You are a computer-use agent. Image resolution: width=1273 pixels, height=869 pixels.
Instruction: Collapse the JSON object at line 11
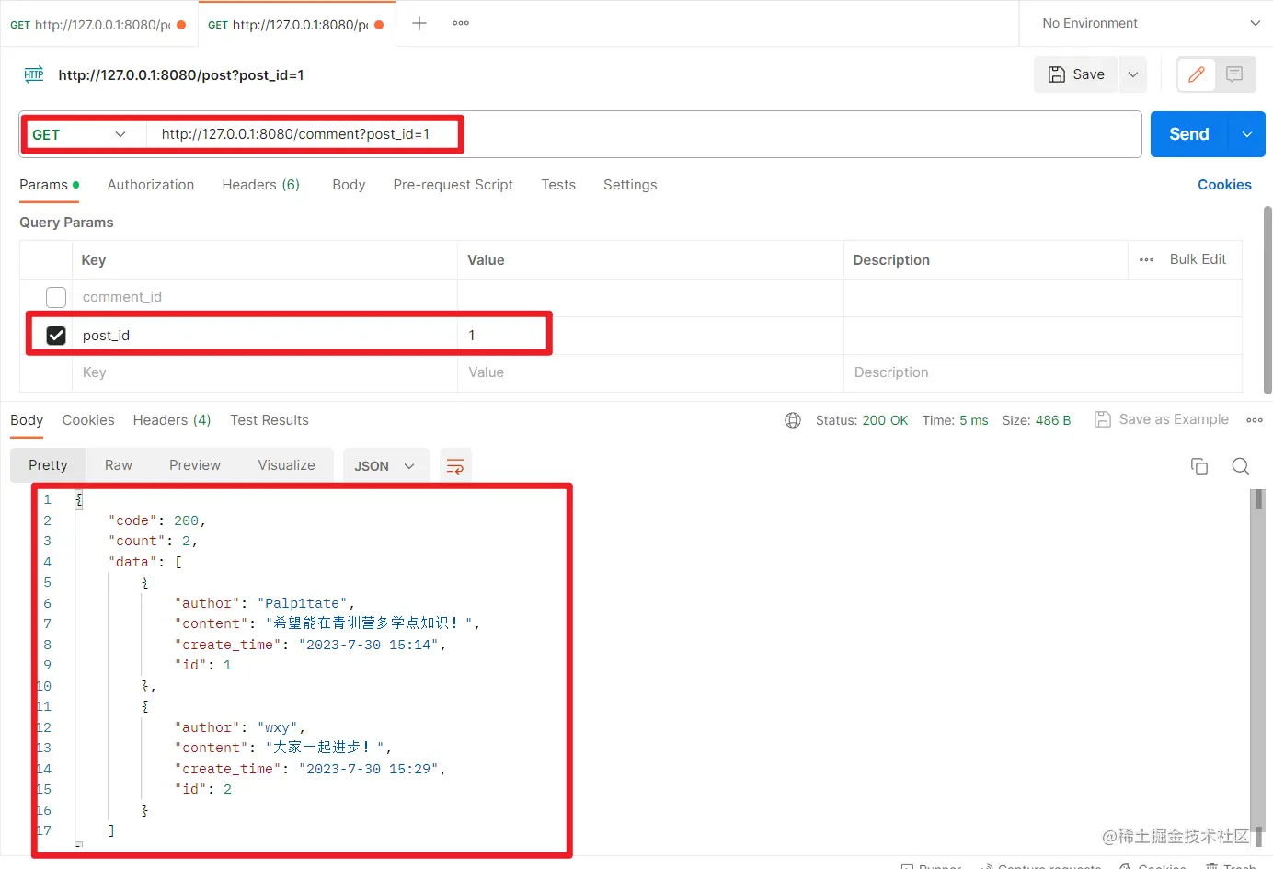(x=144, y=706)
